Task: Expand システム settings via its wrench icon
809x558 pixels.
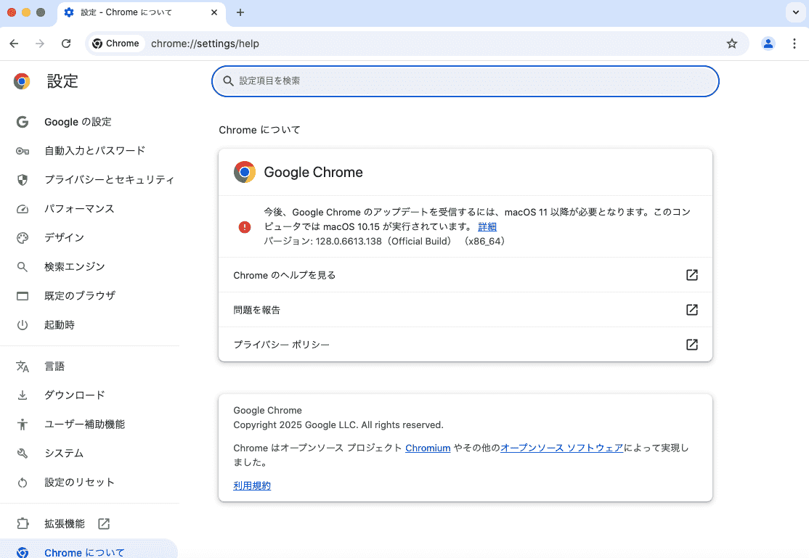Action: (x=23, y=453)
